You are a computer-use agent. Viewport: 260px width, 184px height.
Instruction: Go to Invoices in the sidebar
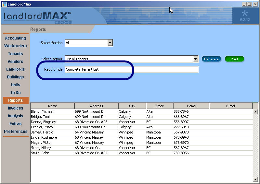15,108
